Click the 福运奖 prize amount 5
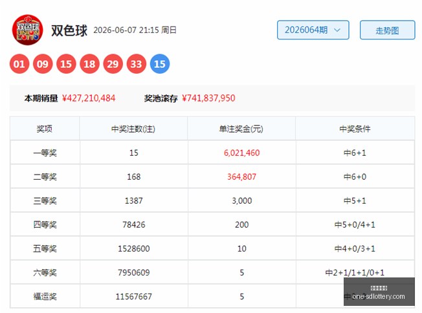Viewport: 422px width, 313px height. [241, 296]
